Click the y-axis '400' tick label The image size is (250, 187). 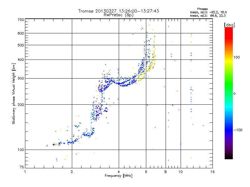click(21, 60)
